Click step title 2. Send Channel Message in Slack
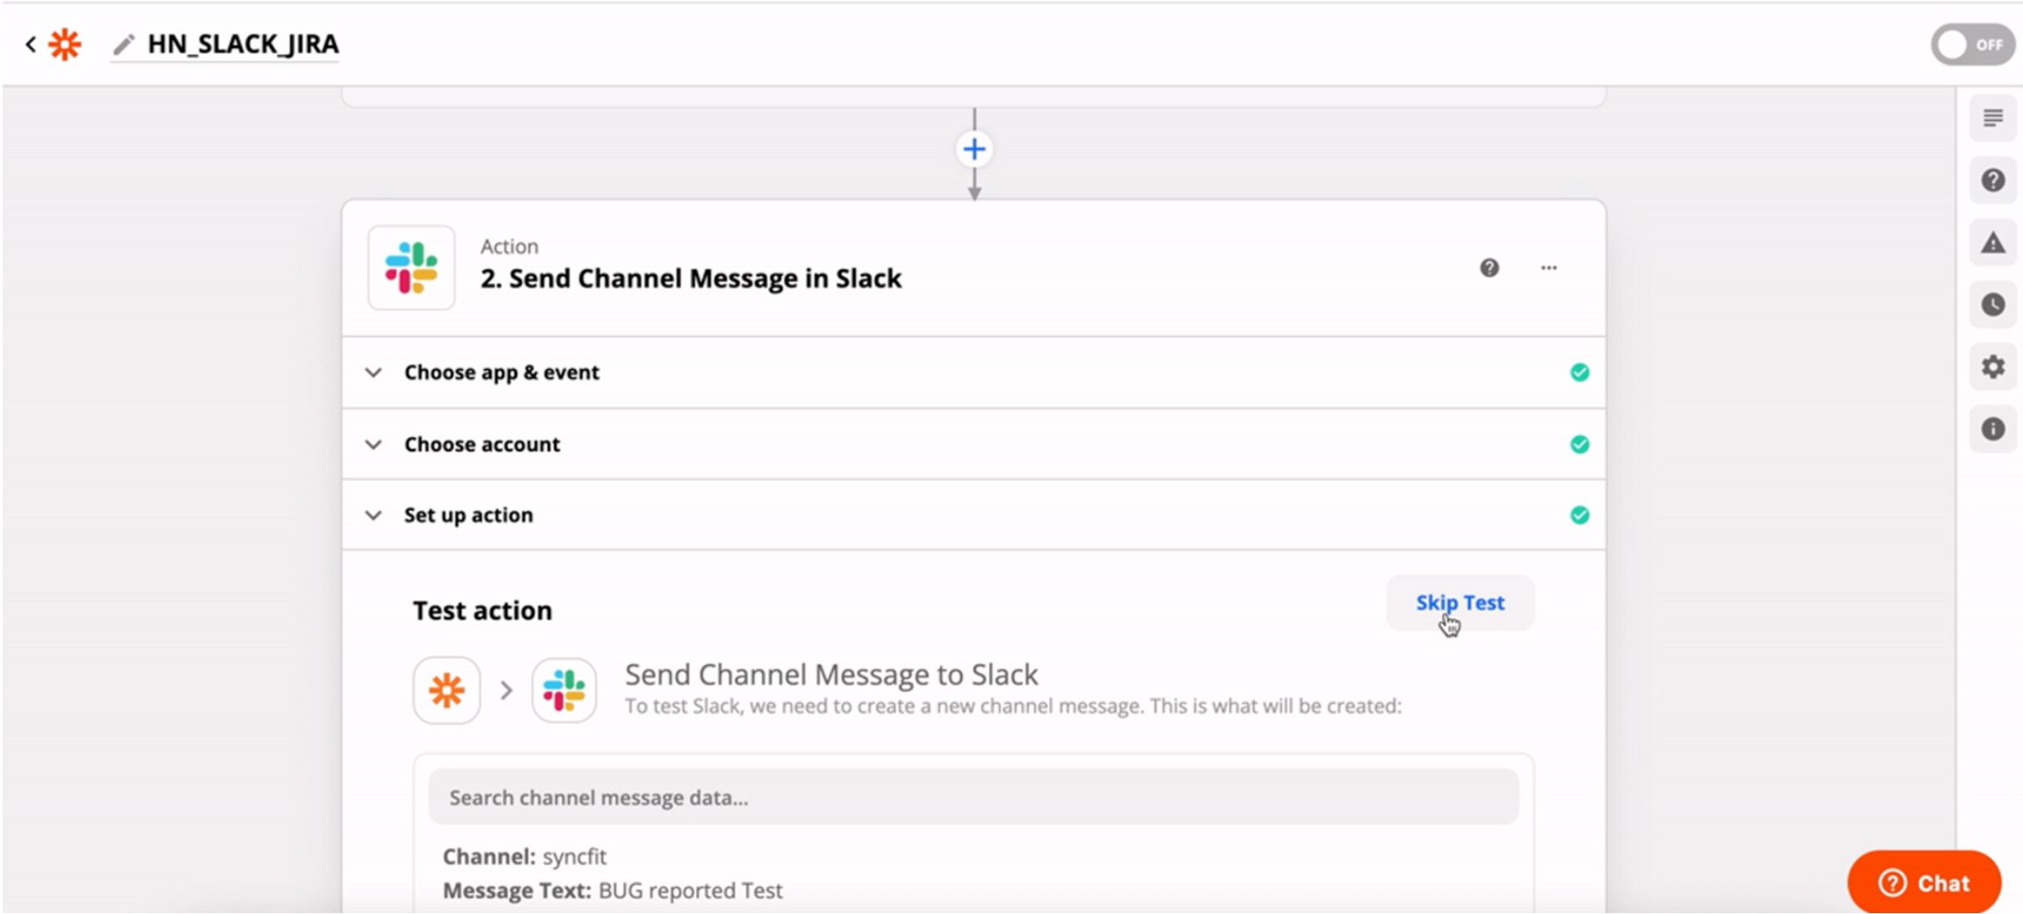This screenshot has width=2023, height=914. [691, 279]
